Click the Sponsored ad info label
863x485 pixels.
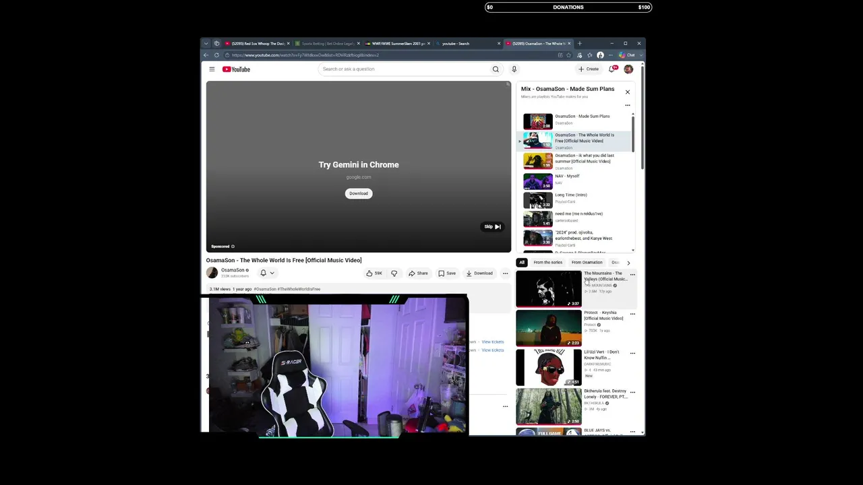pyautogui.click(x=222, y=247)
